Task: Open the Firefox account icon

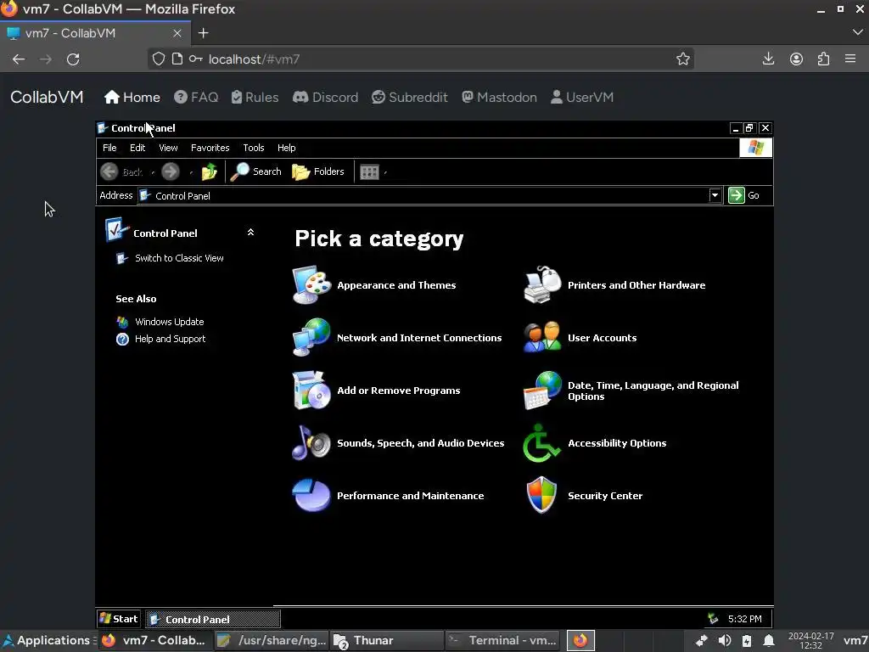Action: pyautogui.click(x=796, y=59)
